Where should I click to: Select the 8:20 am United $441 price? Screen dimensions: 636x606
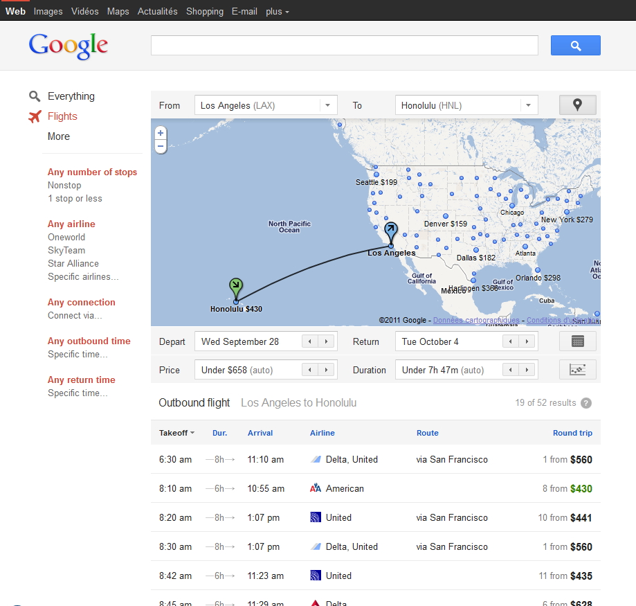[x=581, y=517]
